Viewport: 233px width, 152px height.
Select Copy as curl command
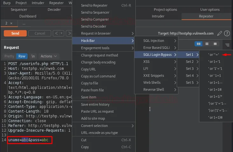click(104, 76)
